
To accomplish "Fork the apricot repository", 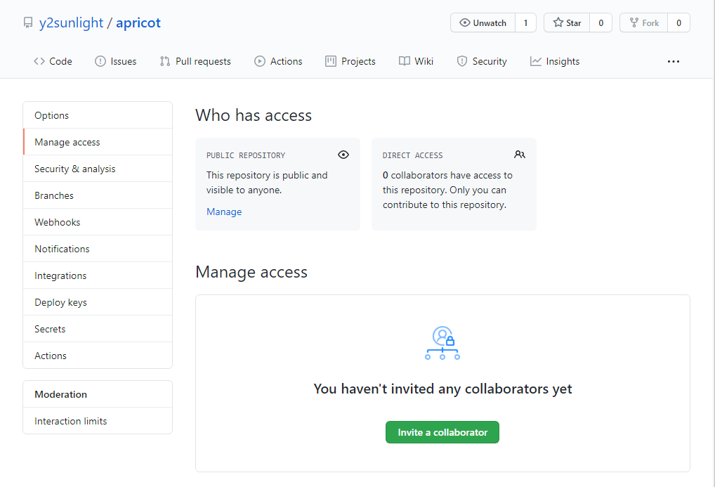I will (x=643, y=23).
